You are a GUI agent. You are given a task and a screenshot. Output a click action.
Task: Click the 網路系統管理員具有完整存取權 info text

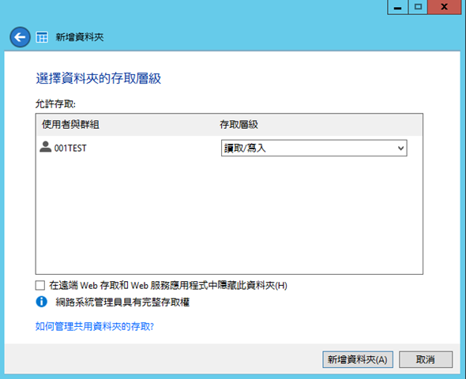(122, 302)
